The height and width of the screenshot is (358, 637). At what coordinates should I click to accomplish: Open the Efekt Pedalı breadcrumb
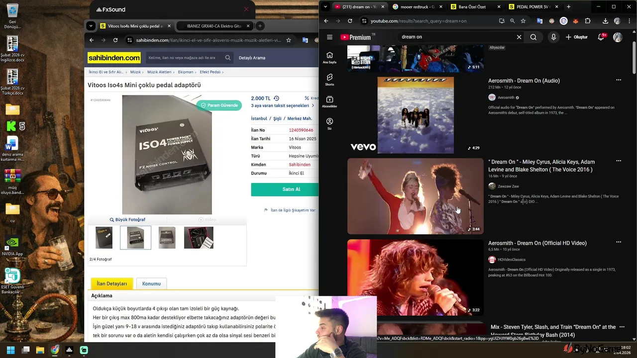tap(210, 72)
